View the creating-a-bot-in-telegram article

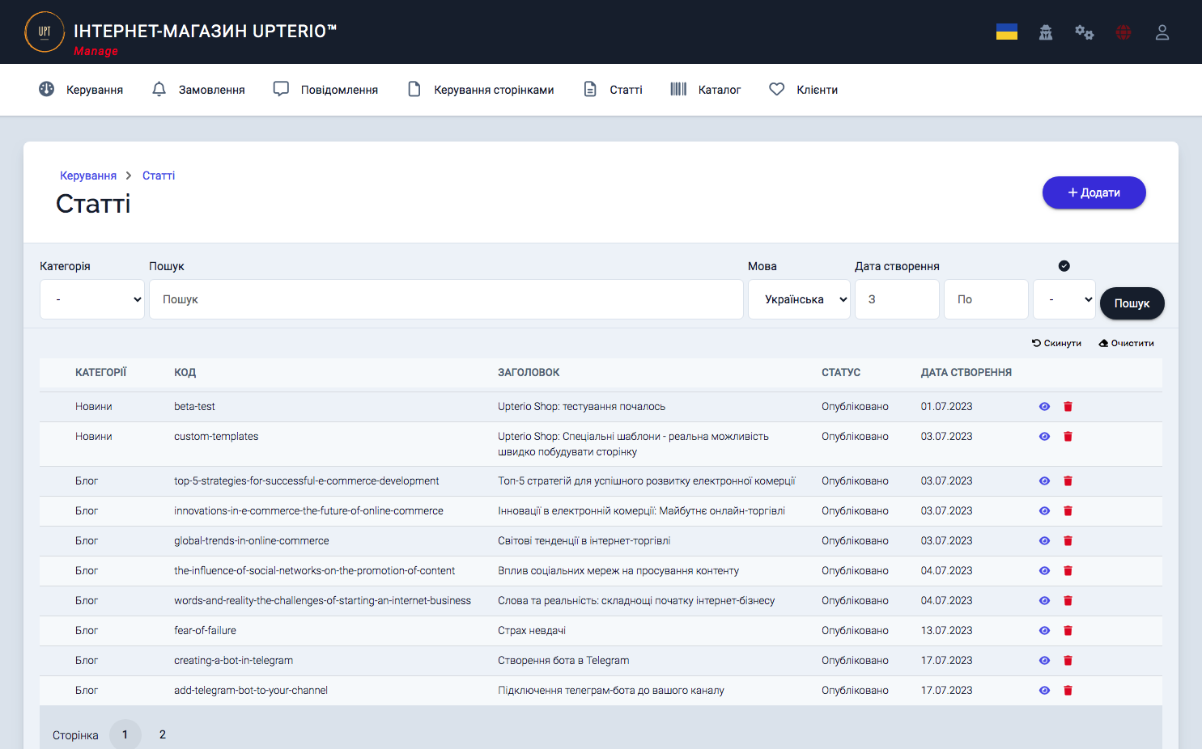[1044, 661]
